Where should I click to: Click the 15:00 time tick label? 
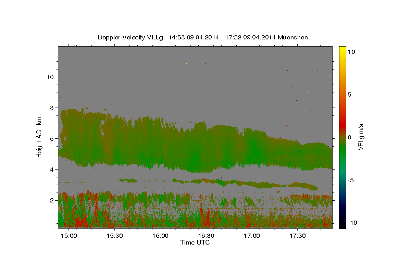[x=69, y=236]
